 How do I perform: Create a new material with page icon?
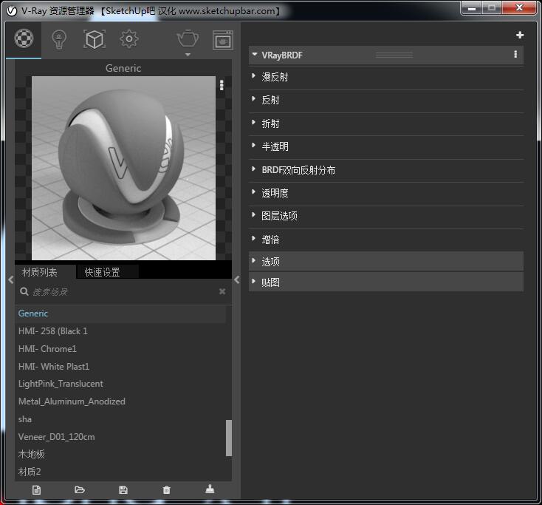coord(36,489)
